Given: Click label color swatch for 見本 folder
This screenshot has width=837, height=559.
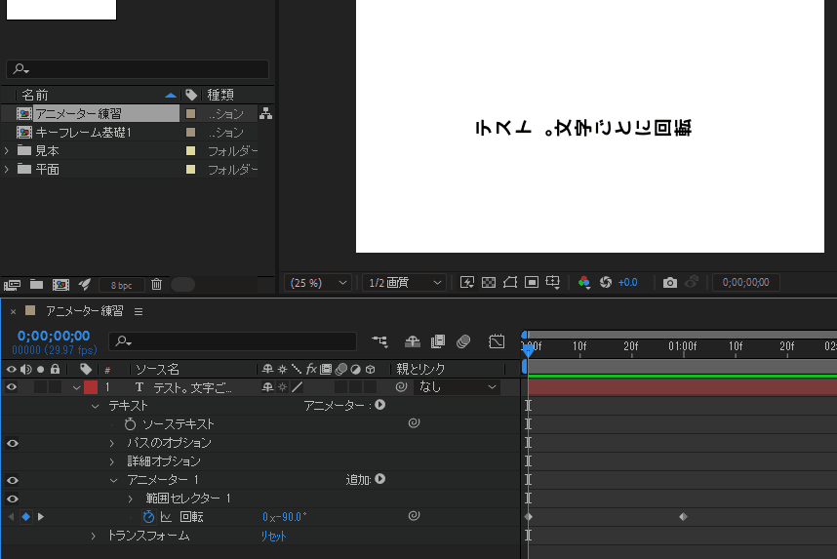Looking at the screenshot, I should (x=190, y=150).
